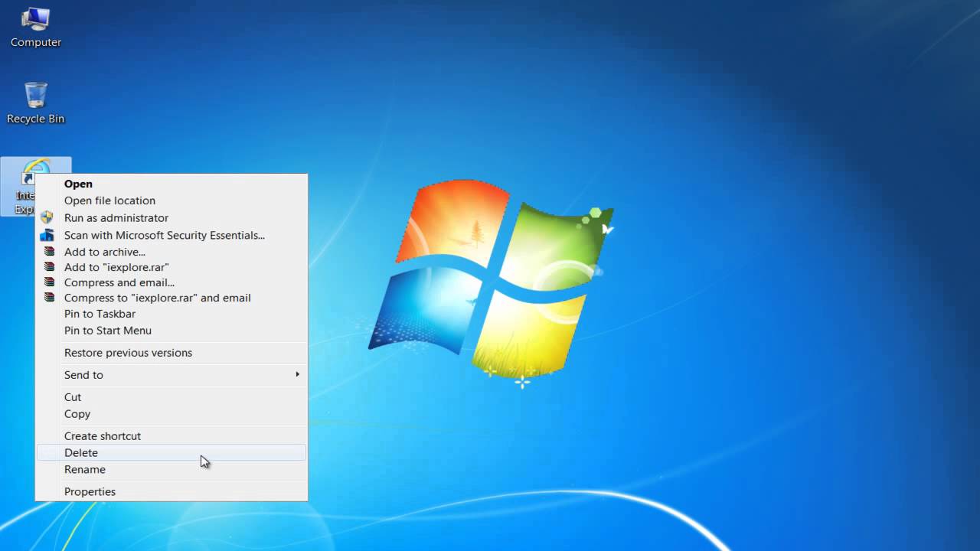Choose Add to "iexplore.rar"
980x551 pixels.
click(171, 267)
